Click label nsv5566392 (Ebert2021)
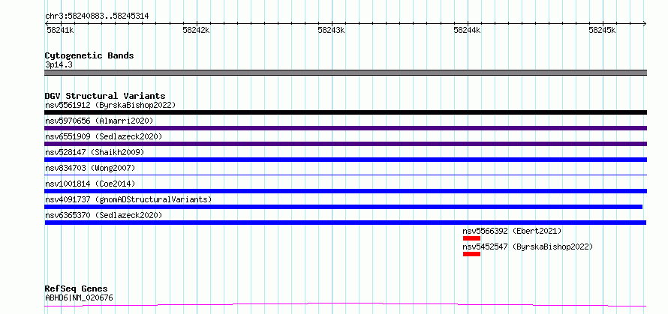This screenshot has width=668, height=314. click(x=512, y=231)
